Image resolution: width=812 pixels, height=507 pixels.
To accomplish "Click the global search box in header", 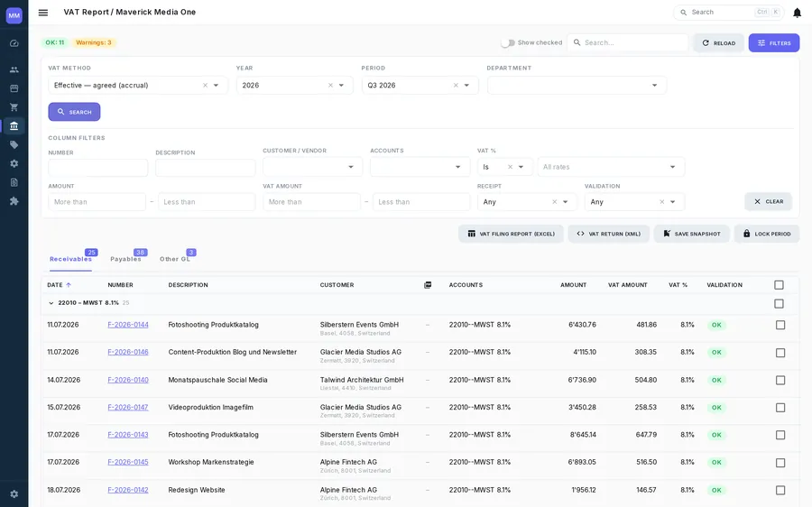I will (729, 12).
